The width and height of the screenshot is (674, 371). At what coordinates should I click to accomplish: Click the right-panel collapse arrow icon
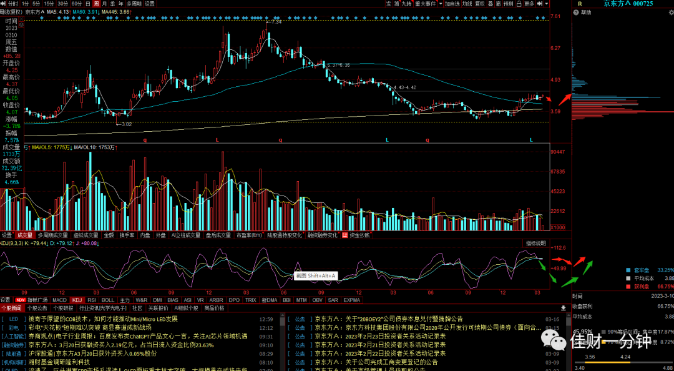tap(539, 4)
